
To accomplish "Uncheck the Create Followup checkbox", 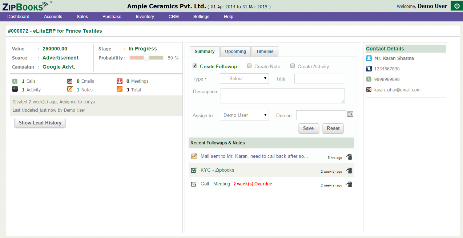I will coord(195,66).
